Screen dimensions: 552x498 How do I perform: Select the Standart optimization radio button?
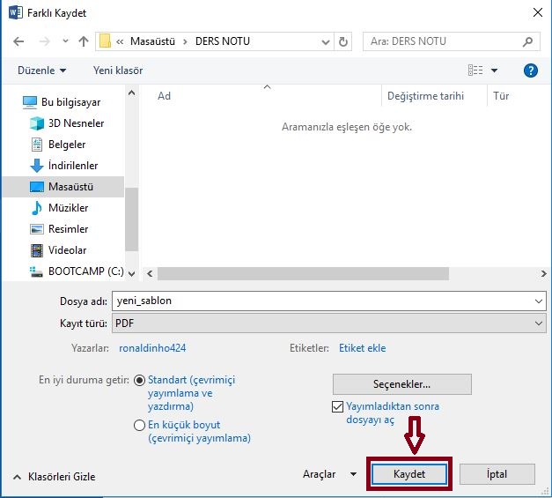pos(139,381)
